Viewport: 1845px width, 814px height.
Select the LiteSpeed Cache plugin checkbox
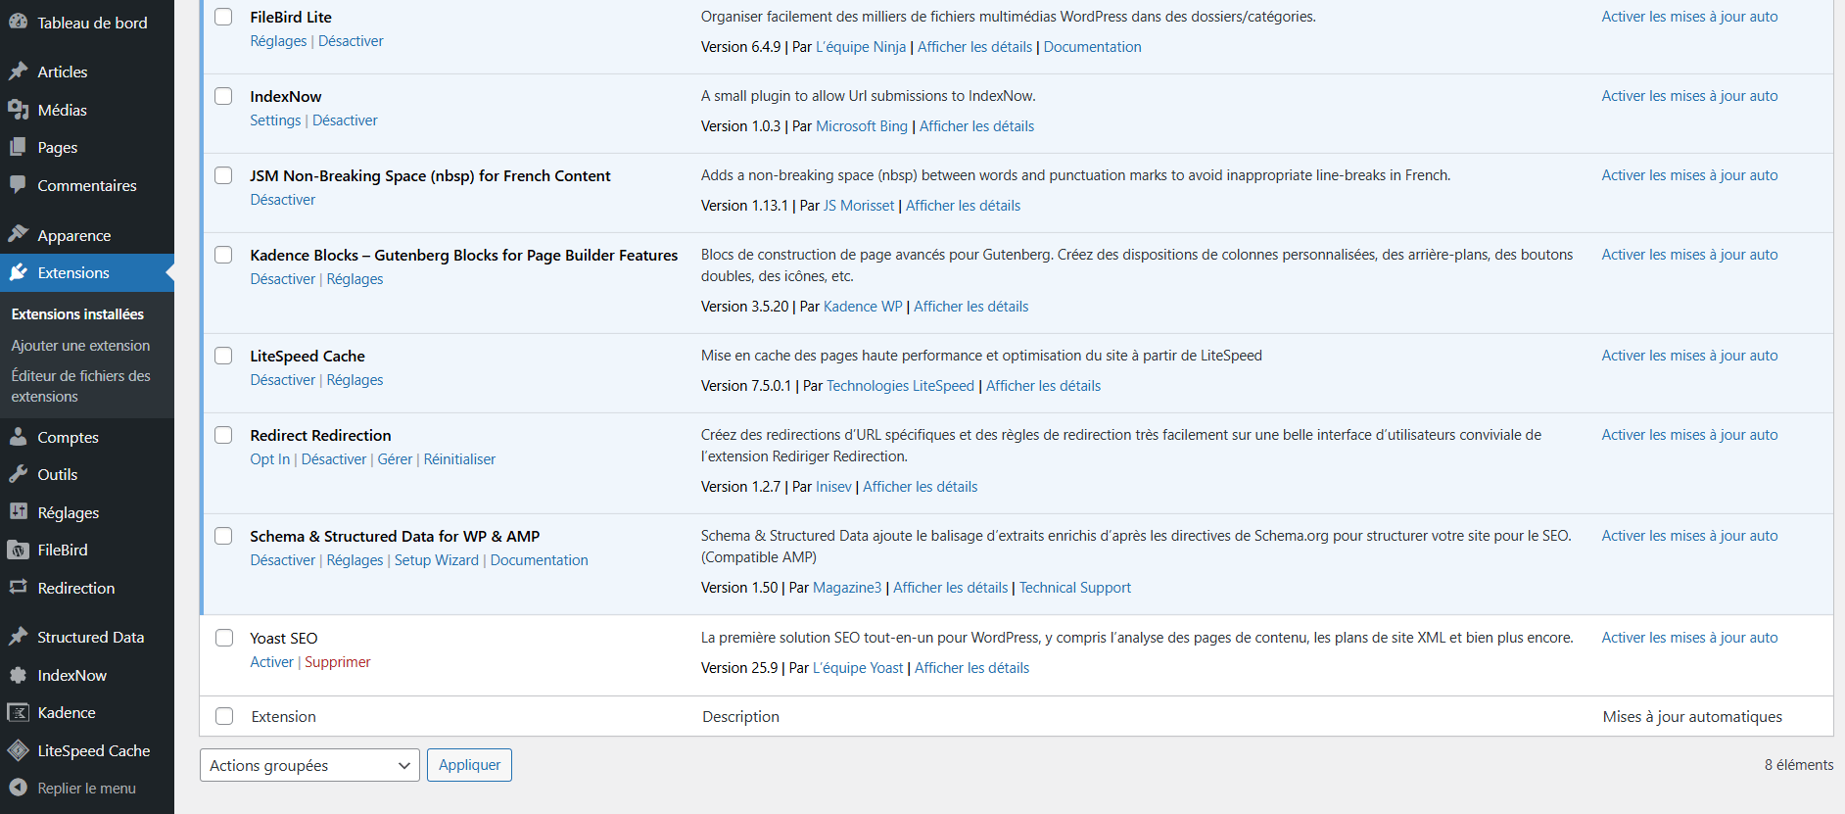tap(224, 356)
